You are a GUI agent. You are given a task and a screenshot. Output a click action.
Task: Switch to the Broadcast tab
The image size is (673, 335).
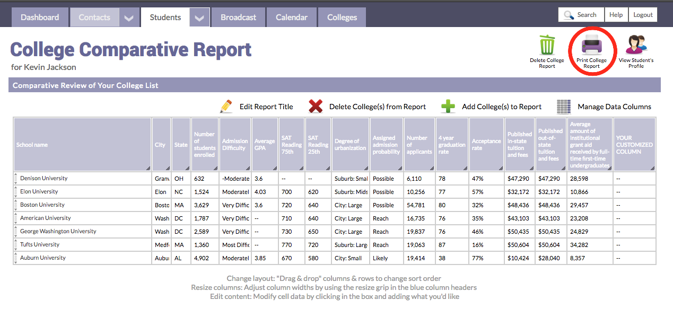[x=239, y=17]
